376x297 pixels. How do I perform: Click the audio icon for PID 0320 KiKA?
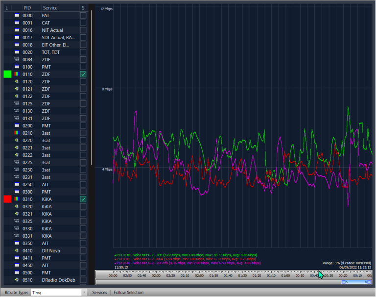[x=17, y=206]
